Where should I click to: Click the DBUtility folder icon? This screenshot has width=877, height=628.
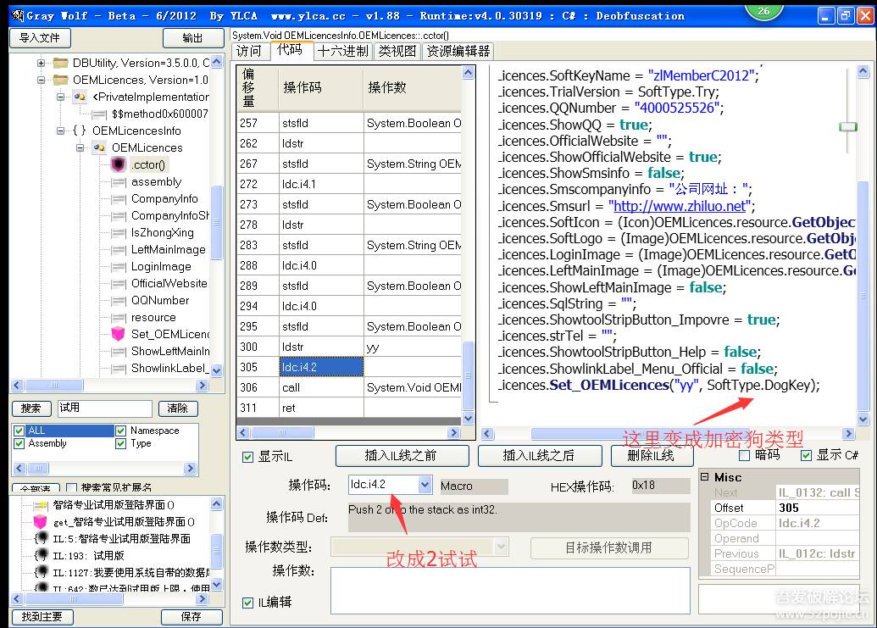tap(60, 63)
